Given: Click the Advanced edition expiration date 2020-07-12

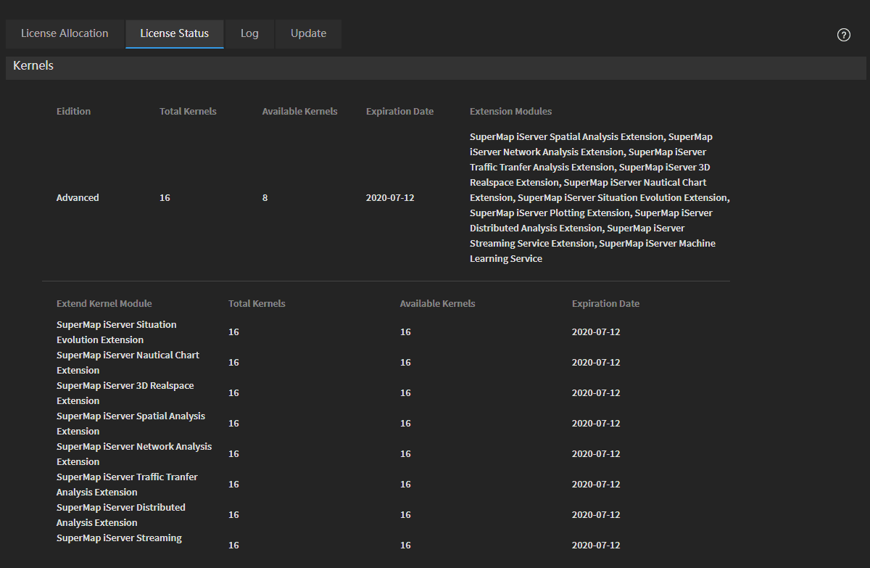Looking at the screenshot, I should click(x=390, y=198).
